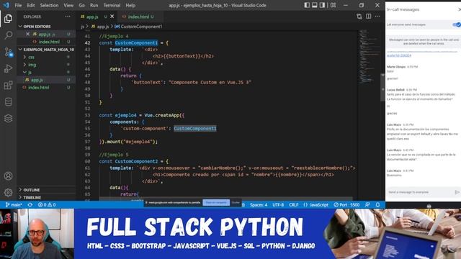Open the Manage gear icon
The height and width of the screenshot is (259, 461).
pos(8,192)
